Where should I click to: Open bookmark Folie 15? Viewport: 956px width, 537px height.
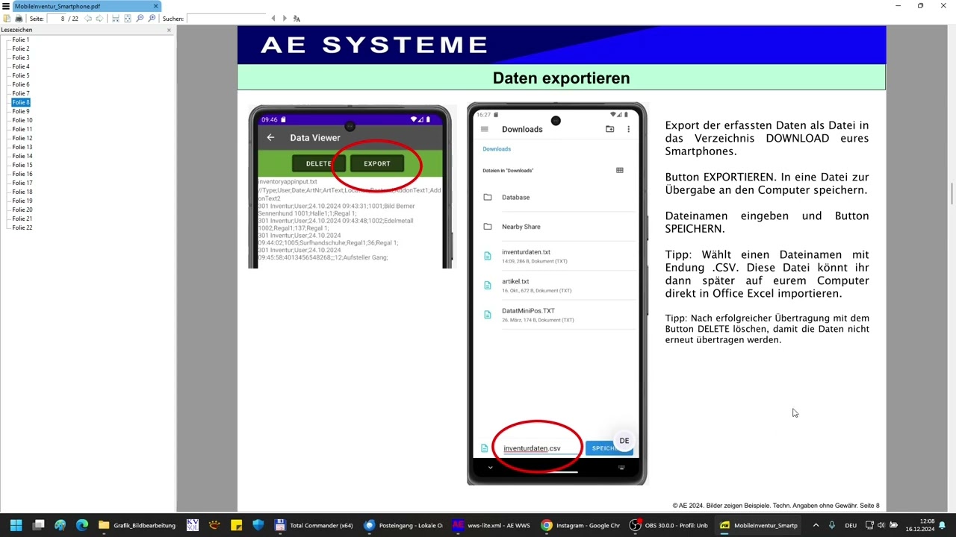22,165
